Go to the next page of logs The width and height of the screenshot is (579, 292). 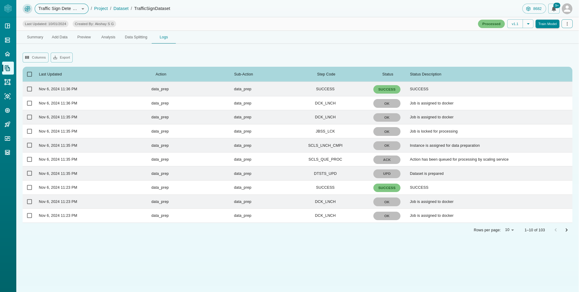pyautogui.click(x=566, y=230)
